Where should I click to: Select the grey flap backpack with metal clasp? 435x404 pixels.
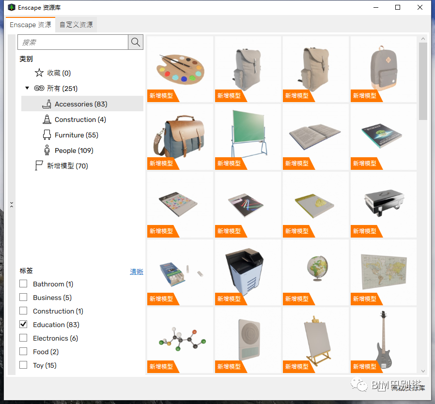(248, 69)
